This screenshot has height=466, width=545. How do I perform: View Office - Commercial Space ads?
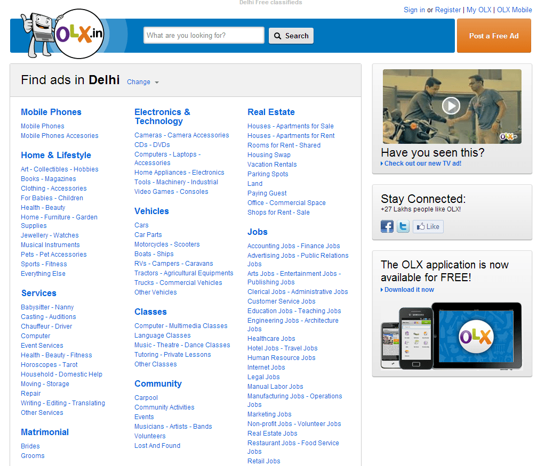click(x=286, y=203)
